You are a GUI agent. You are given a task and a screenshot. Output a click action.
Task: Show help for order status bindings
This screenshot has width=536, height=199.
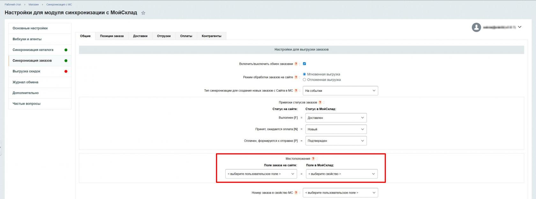320,102
